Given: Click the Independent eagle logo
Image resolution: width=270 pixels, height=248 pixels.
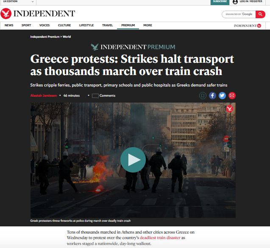Looking at the screenshot, I should (x=6, y=14).
